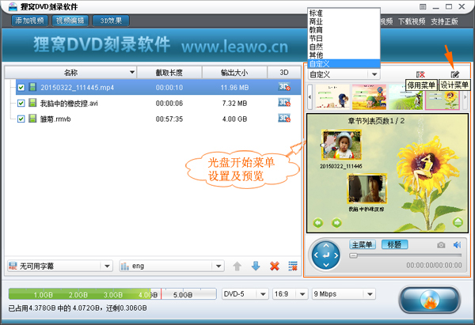
Task: Click the preview playback progress slider
Action: (405, 255)
